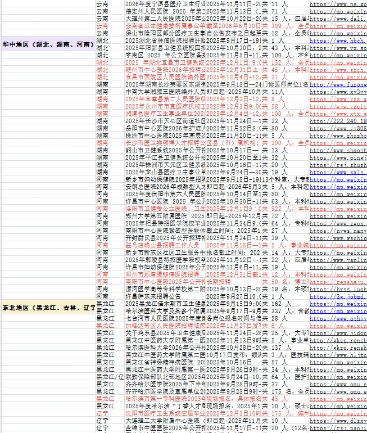Click the 共 922 人 headcount cell

(x=285, y=209)
